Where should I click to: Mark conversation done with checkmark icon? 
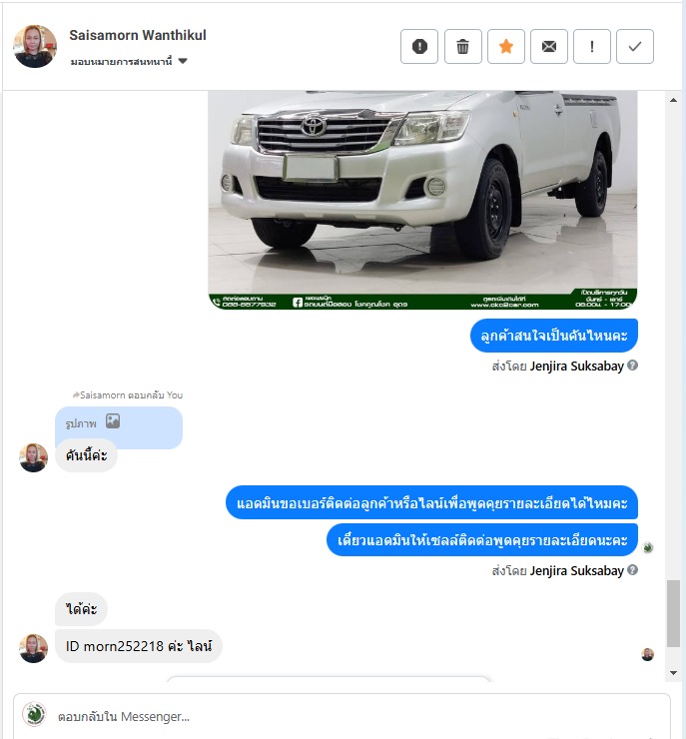coord(635,46)
